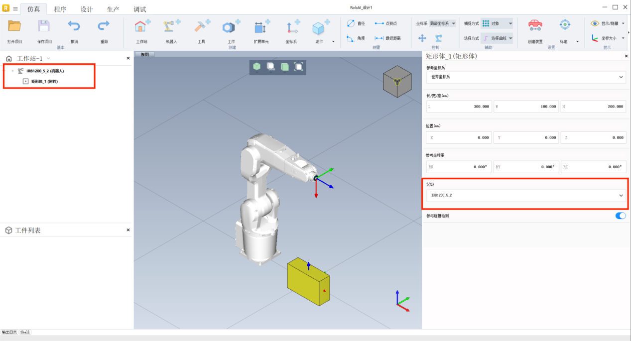This screenshot has height=341, width=631.
Task: Switch to the 调试 ribbon tab
Action: pos(140,9)
